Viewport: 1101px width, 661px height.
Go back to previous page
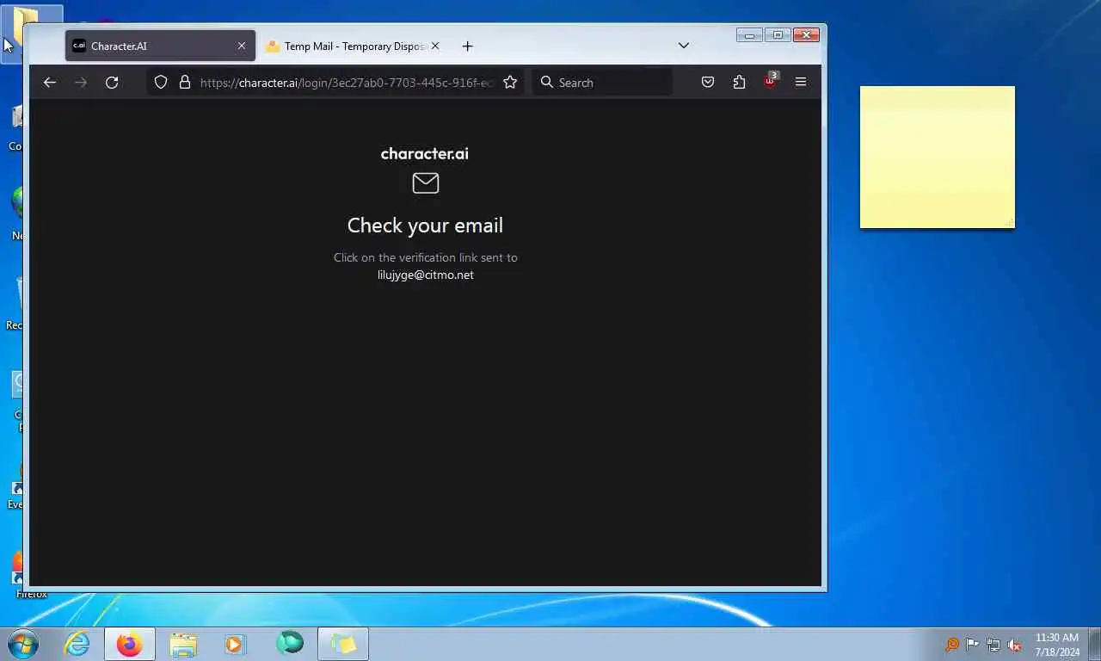click(50, 83)
